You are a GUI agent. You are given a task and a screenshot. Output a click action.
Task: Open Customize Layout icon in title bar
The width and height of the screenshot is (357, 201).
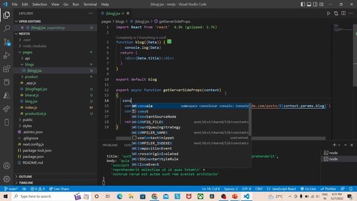(321, 4)
